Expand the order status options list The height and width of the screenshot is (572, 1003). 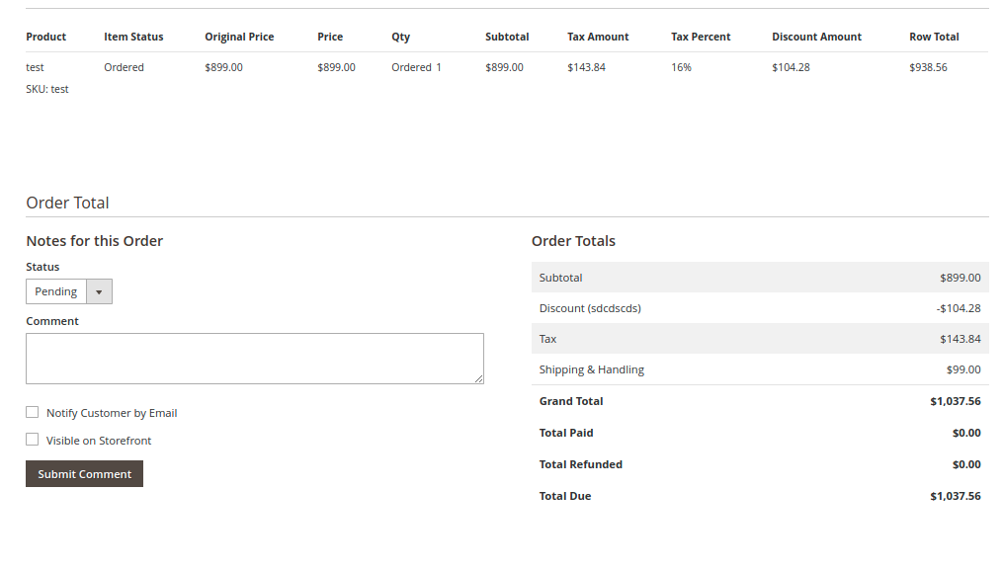[x=99, y=290]
